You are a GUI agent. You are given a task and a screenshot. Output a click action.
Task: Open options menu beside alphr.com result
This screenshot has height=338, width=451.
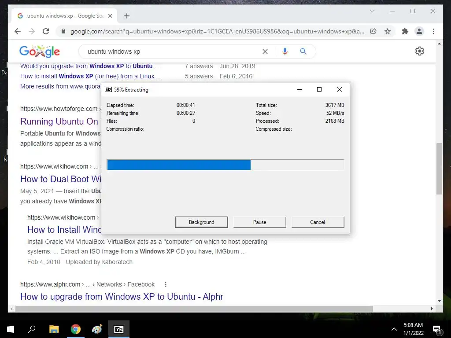pos(166,284)
